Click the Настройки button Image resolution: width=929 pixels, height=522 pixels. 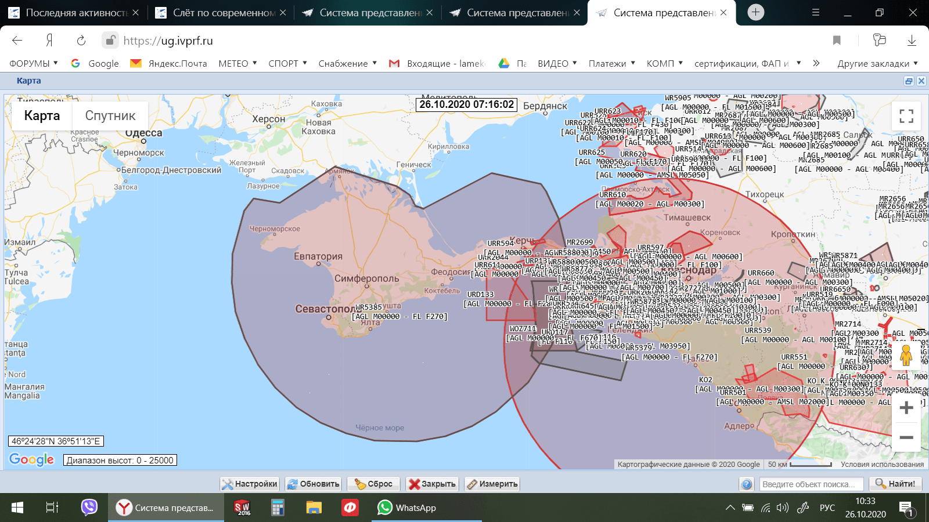coord(250,484)
